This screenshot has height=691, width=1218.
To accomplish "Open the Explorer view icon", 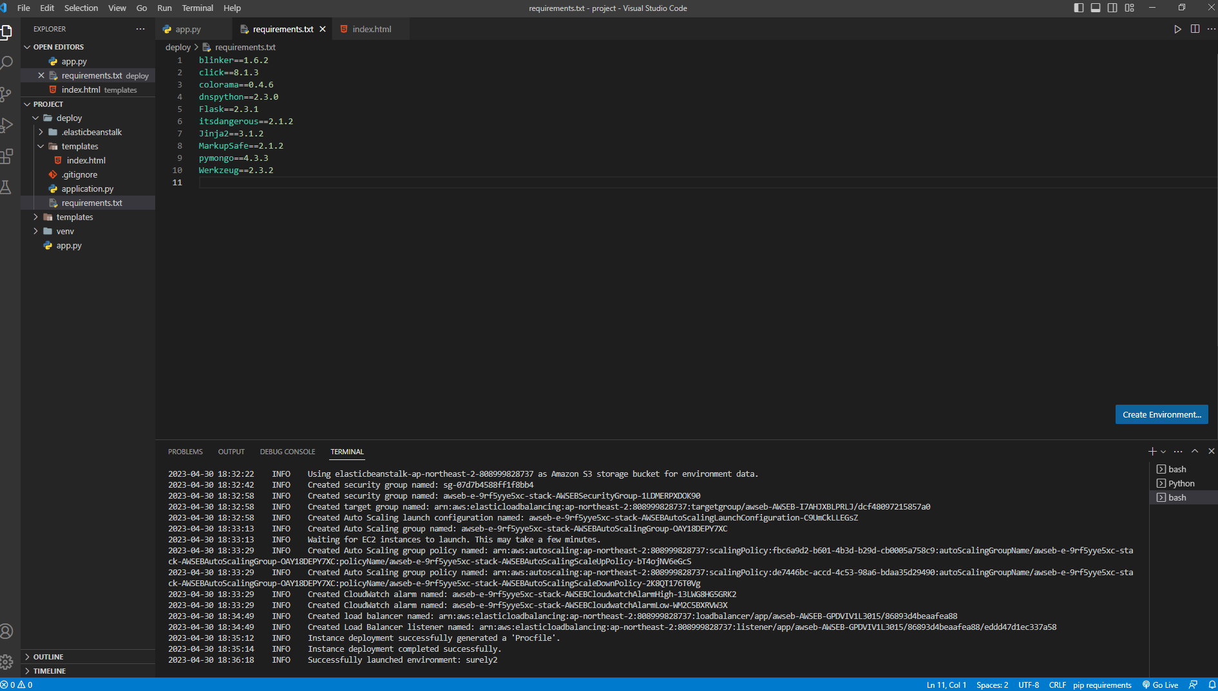I will (6, 32).
